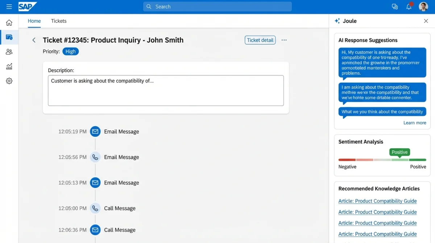Viewport: 435px width, 243px height.
Task: Open the first Product Compatibility Guide article
Action: tap(377, 201)
